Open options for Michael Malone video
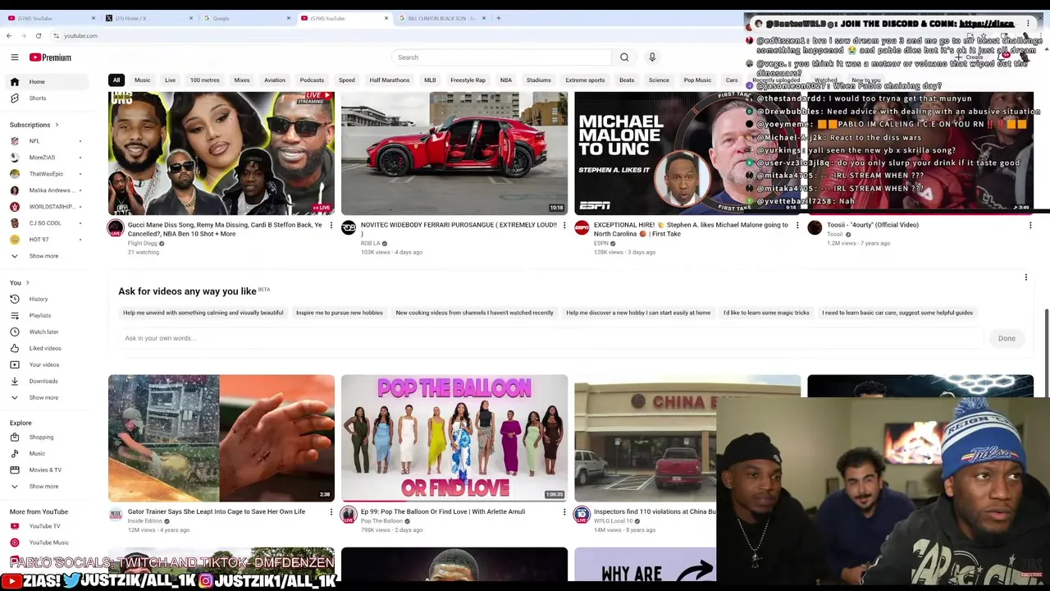Viewport: 1050px width, 591px height. click(797, 225)
